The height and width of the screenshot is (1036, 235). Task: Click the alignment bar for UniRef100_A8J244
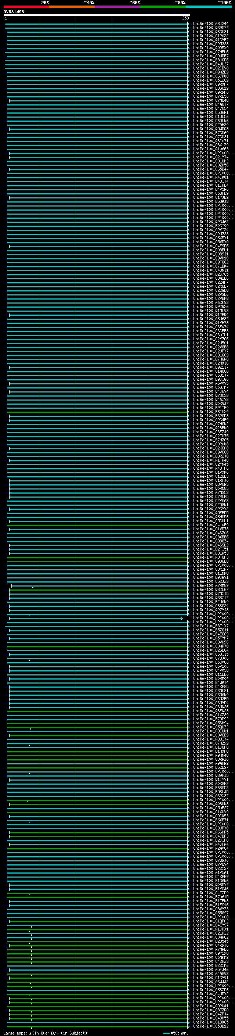point(97,24)
